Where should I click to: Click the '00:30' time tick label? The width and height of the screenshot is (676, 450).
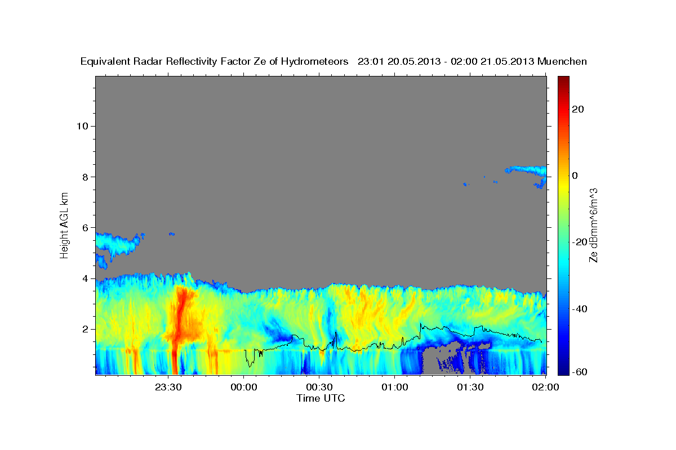coord(319,387)
